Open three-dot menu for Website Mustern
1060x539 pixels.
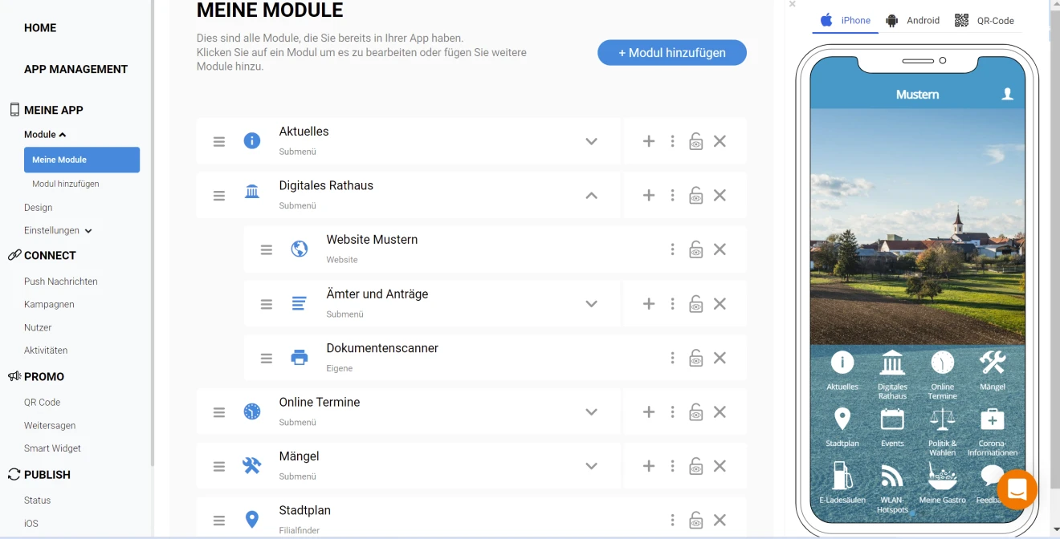[672, 249]
